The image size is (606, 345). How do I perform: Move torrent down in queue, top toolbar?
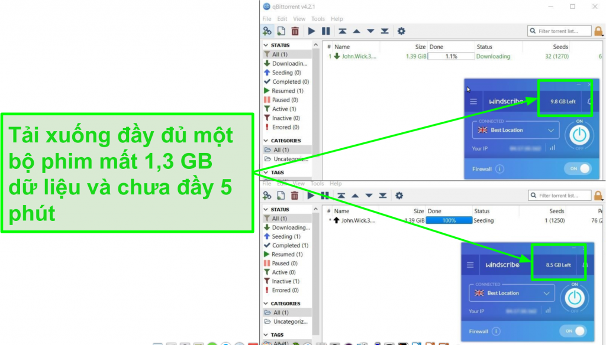[x=370, y=31]
